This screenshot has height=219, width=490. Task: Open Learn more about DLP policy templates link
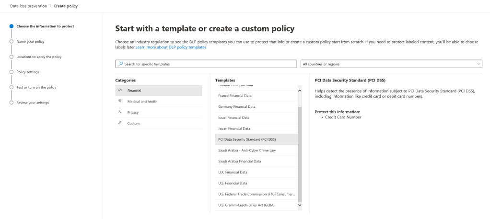click(x=171, y=47)
